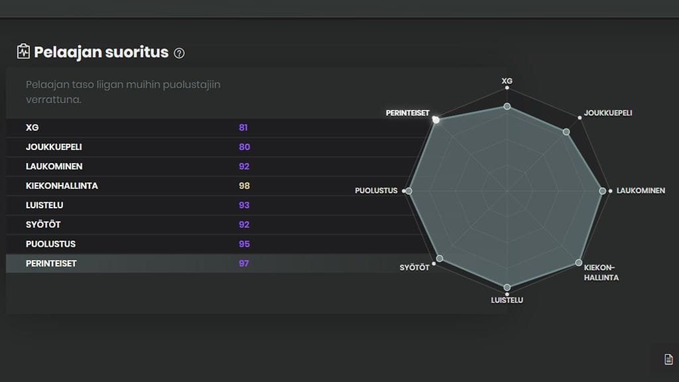Screen dimensions: 679x382
Task: Click the LUISTELU radar chart label
Action: 507,300
